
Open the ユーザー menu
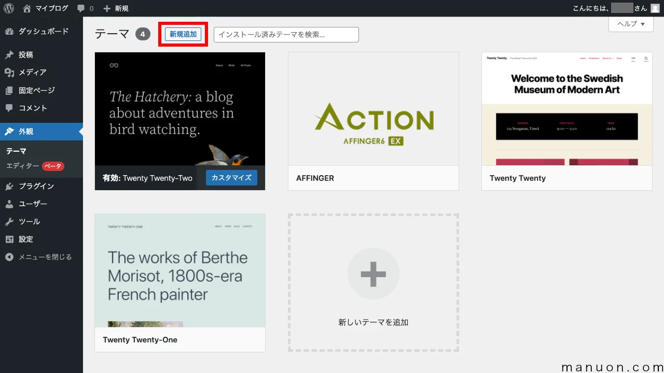pos(41,204)
